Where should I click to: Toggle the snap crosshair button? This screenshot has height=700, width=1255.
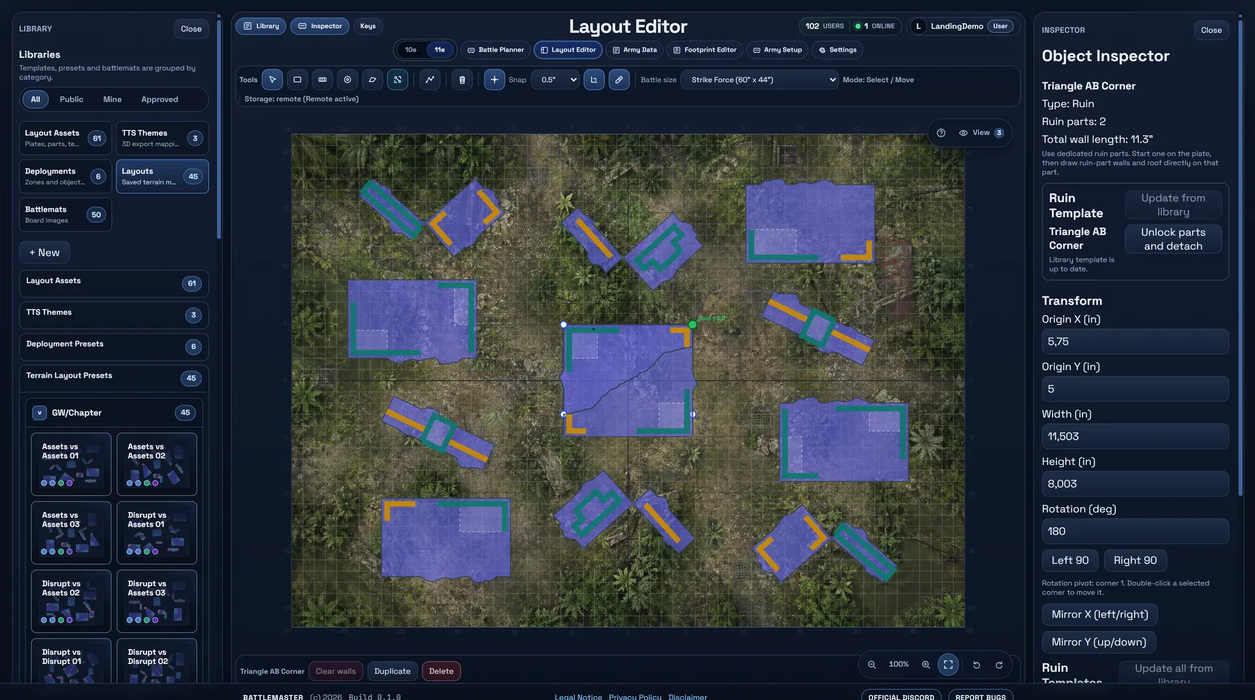[494, 80]
